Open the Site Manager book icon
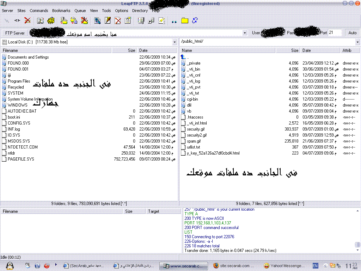The height and width of the screenshot is (271, 361). (x=41, y=20)
